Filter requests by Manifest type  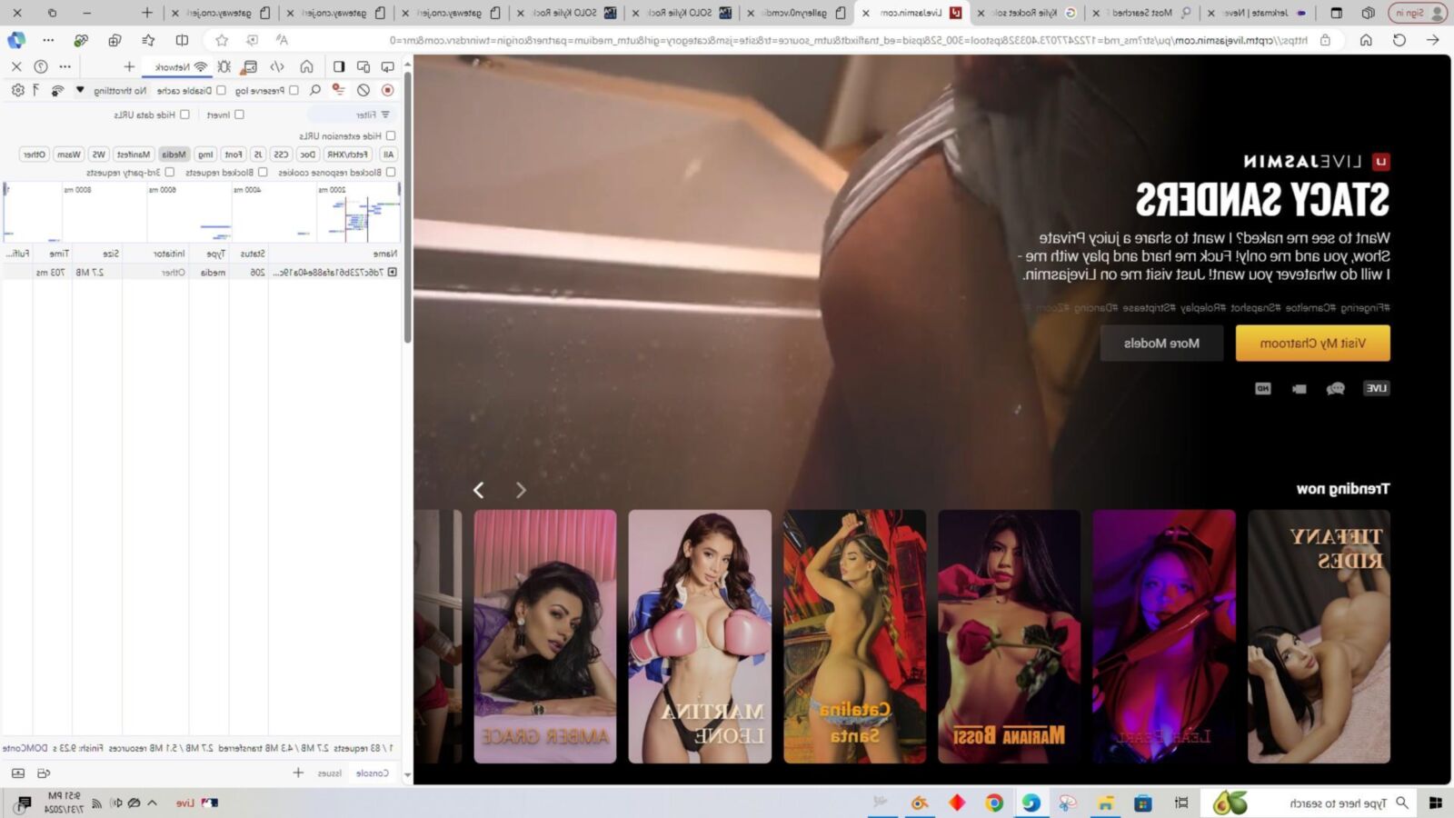(134, 155)
